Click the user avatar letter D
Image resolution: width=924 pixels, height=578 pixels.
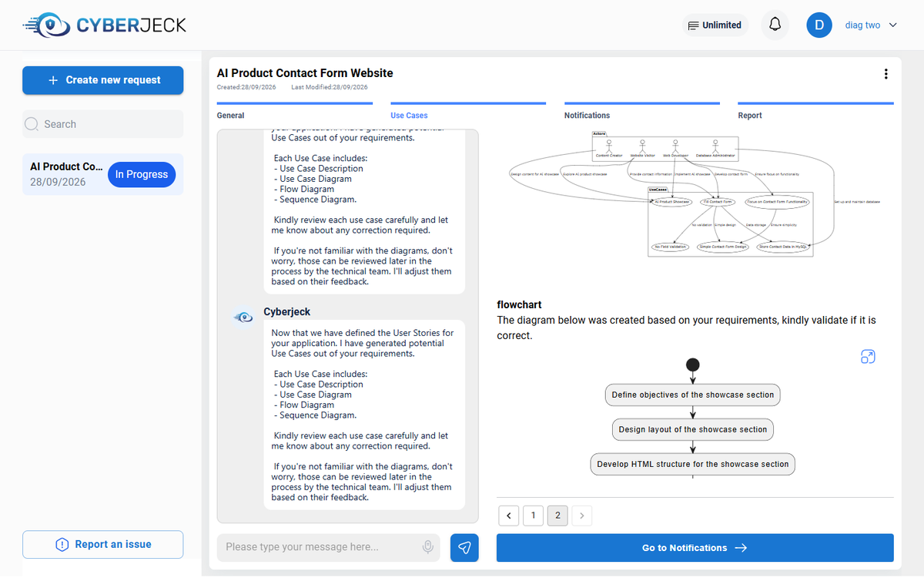click(x=819, y=25)
